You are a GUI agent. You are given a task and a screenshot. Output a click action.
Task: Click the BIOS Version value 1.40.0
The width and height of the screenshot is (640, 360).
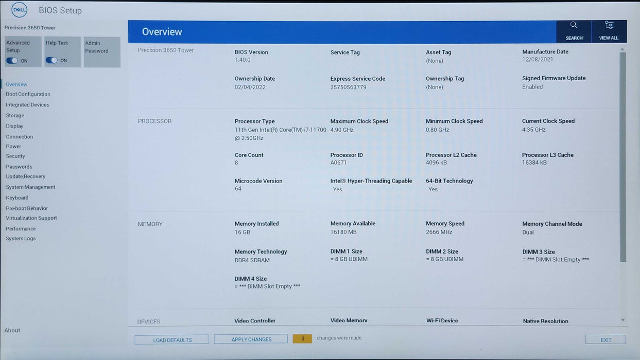pyautogui.click(x=243, y=60)
